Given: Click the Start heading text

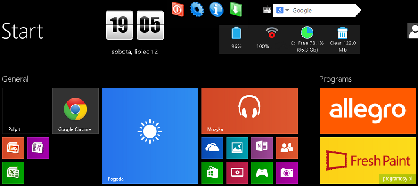Looking at the screenshot, I should coord(22,31).
